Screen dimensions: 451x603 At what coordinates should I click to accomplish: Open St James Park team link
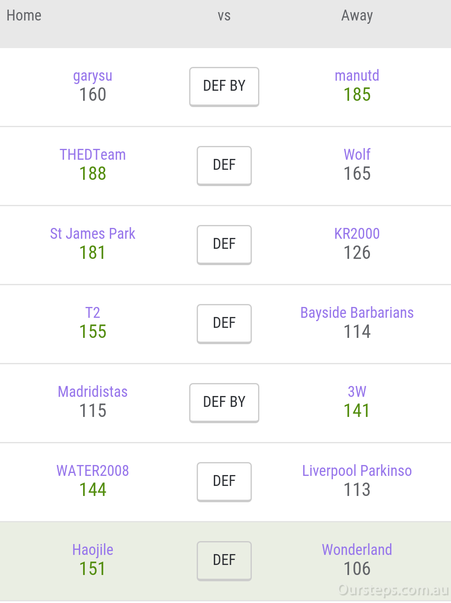(x=93, y=234)
